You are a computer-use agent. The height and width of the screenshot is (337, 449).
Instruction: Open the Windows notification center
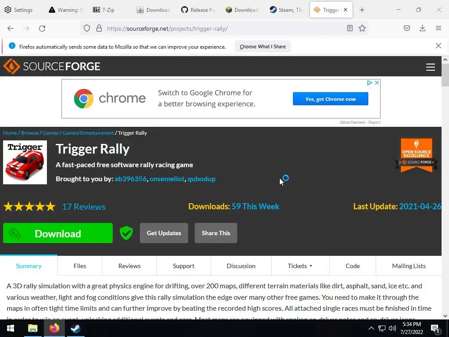435,329
